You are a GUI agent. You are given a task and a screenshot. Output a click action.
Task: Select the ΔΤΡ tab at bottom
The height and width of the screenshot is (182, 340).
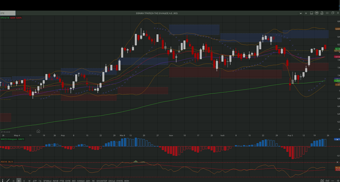click(35, 181)
